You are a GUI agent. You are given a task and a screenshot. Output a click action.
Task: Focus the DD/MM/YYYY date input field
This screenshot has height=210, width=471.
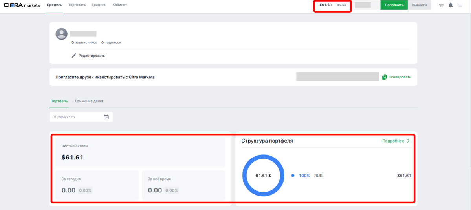(x=77, y=117)
